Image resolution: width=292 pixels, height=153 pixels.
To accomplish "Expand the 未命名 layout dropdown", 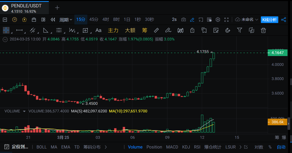I will click(247, 20).
